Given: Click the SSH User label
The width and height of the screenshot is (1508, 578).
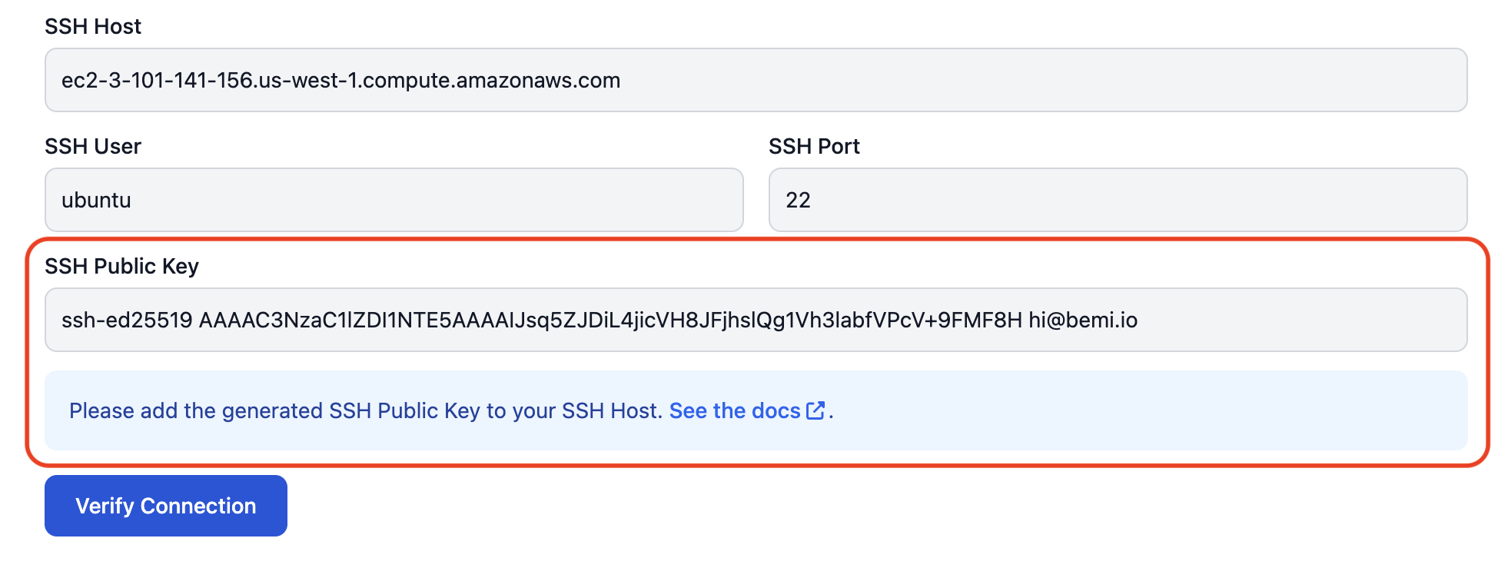Looking at the screenshot, I should coord(93,146).
